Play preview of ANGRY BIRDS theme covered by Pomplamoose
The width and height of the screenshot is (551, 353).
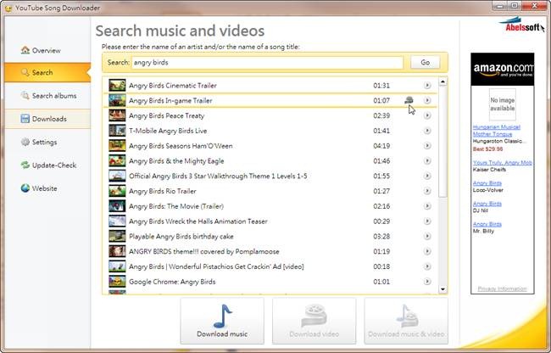point(427,252)
